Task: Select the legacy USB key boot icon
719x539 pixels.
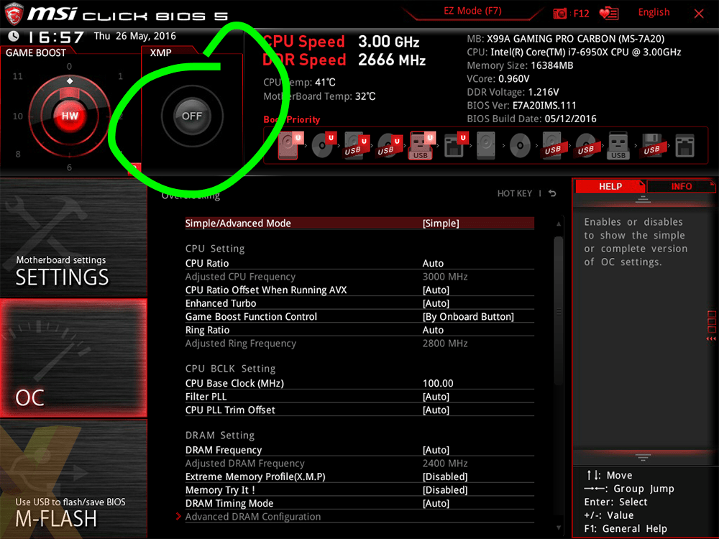Action: coord(618,145)
